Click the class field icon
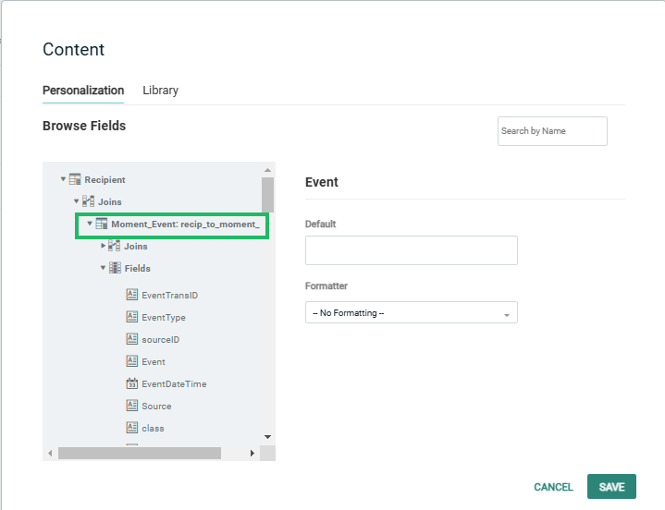The height and width of the screenshot is (510, 665). click(131, 428)
